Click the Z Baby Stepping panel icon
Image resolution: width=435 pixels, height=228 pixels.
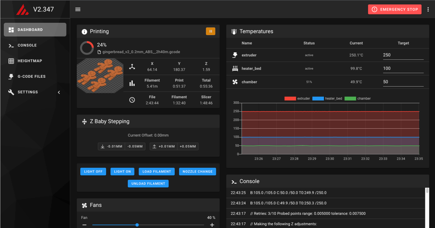point(84,121)
